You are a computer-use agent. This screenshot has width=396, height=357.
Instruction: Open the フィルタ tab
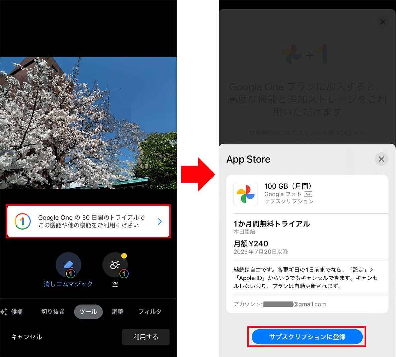pos(150,312)
